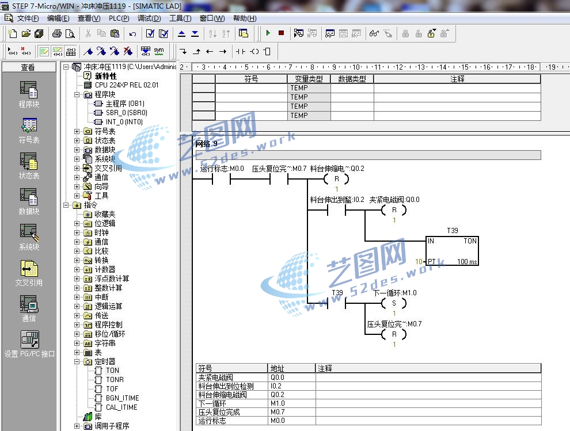Click the green RUN mode icon
This screenshot has width=570, height=431.
(x=268, y=33)
